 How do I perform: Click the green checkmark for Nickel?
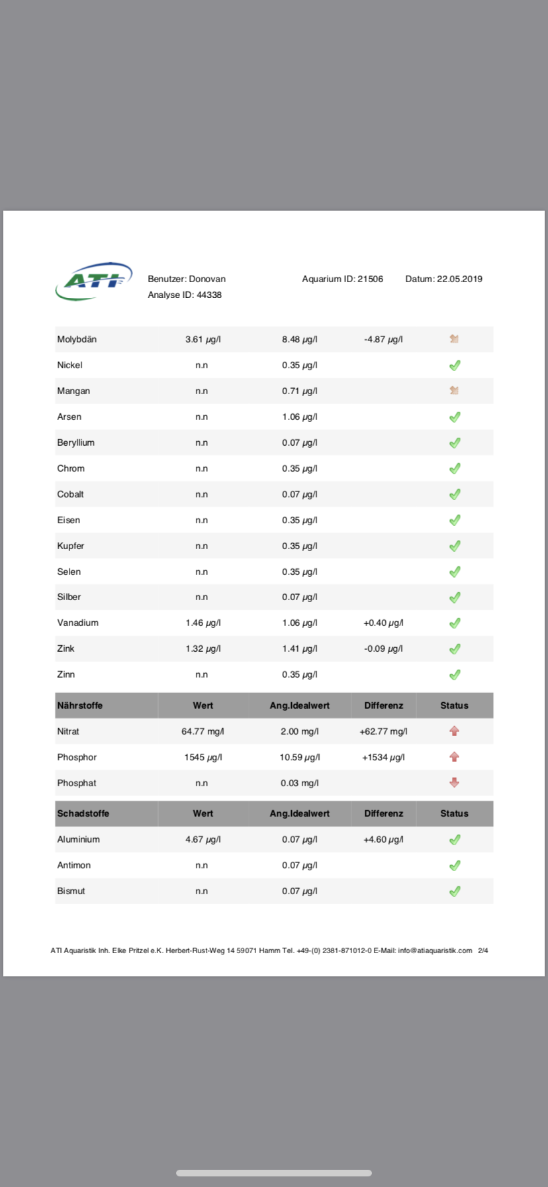(x=455, y=365)
